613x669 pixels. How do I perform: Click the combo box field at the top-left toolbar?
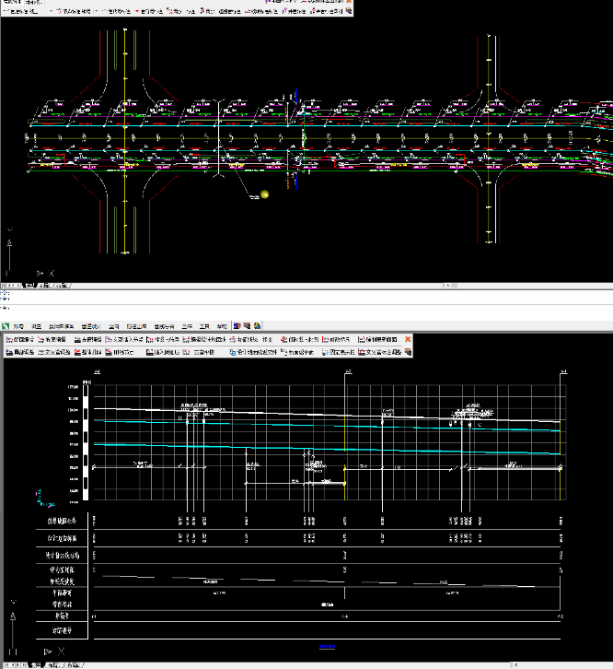pyautogui.click(x=23, y=10)
